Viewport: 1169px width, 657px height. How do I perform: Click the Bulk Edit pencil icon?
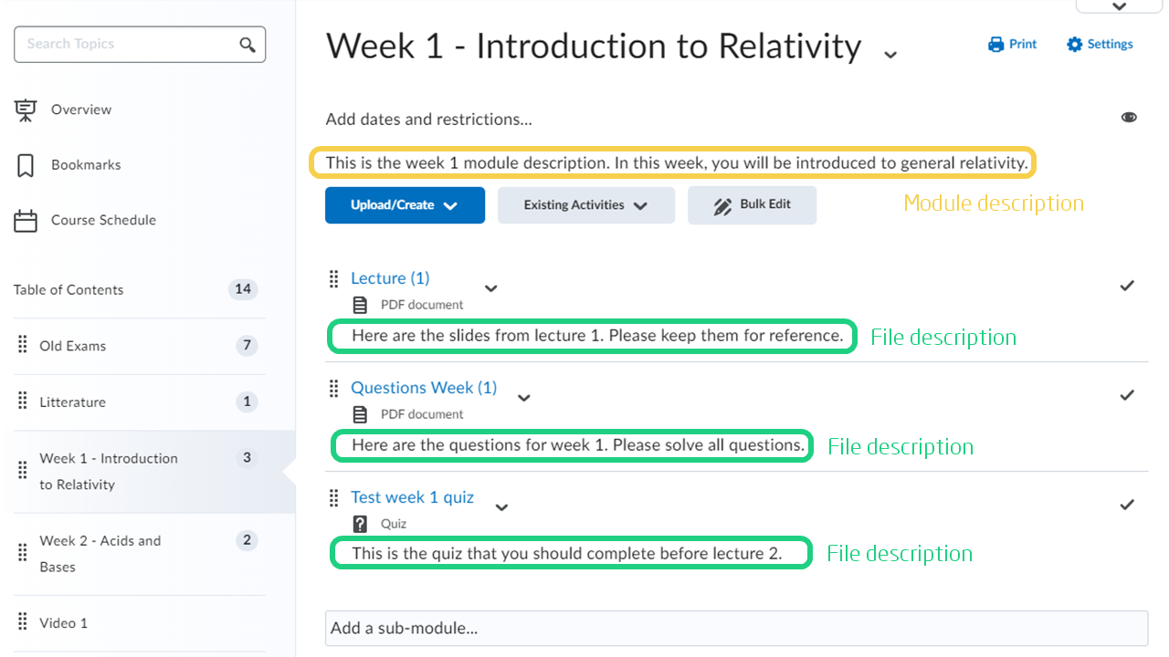coord(722,205)
